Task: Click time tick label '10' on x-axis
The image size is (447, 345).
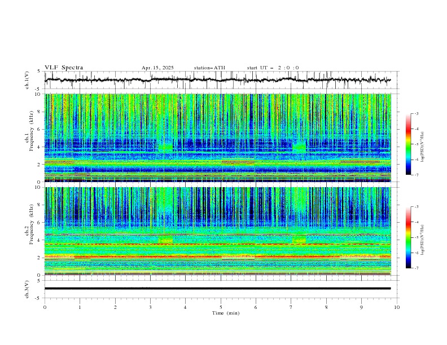Action: (397, 307)
